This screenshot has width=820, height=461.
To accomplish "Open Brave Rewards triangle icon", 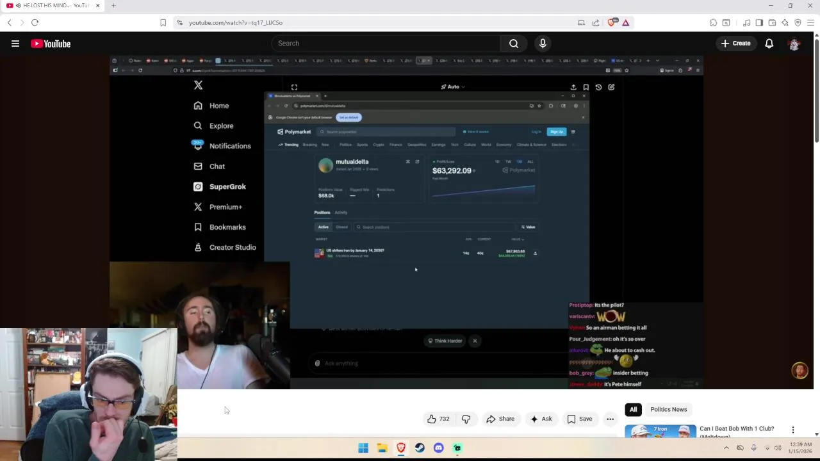I will 626,22.
